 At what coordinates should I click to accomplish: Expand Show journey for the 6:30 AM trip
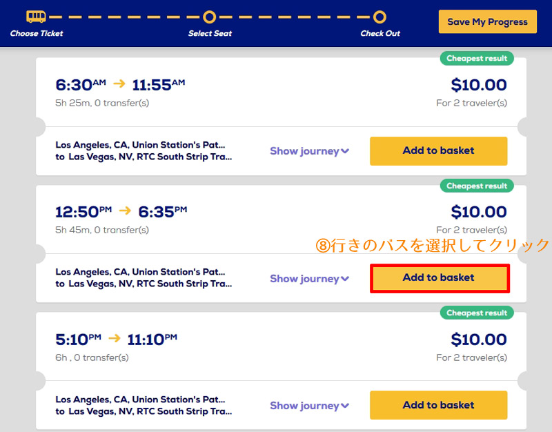[309, 151]
